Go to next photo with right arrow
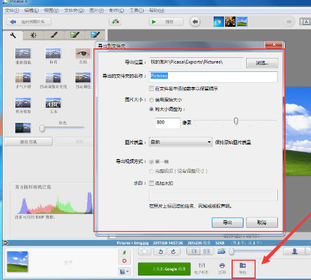This screenshot has width=311, height=280. coord(289,22)
